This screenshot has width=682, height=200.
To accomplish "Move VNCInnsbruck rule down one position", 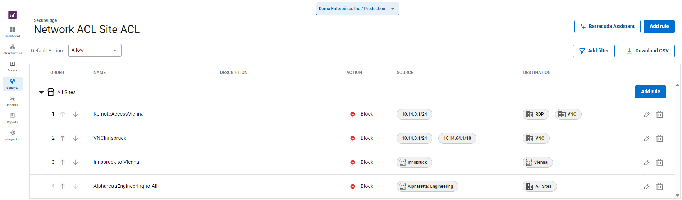I will click(x=75, y=138).
